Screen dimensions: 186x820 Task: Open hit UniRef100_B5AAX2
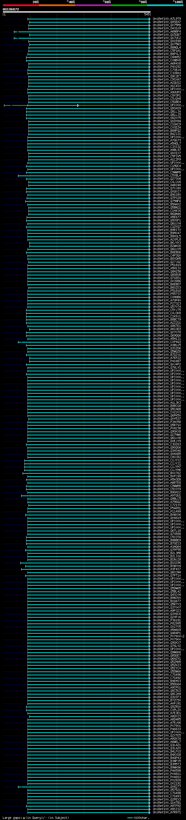[167, 204]
